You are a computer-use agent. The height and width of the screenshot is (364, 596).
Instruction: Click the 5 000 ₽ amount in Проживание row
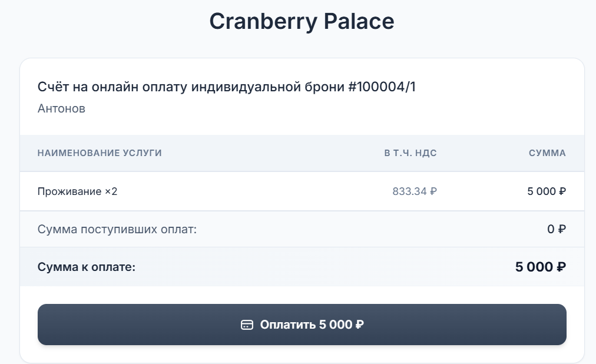[547, 191]
